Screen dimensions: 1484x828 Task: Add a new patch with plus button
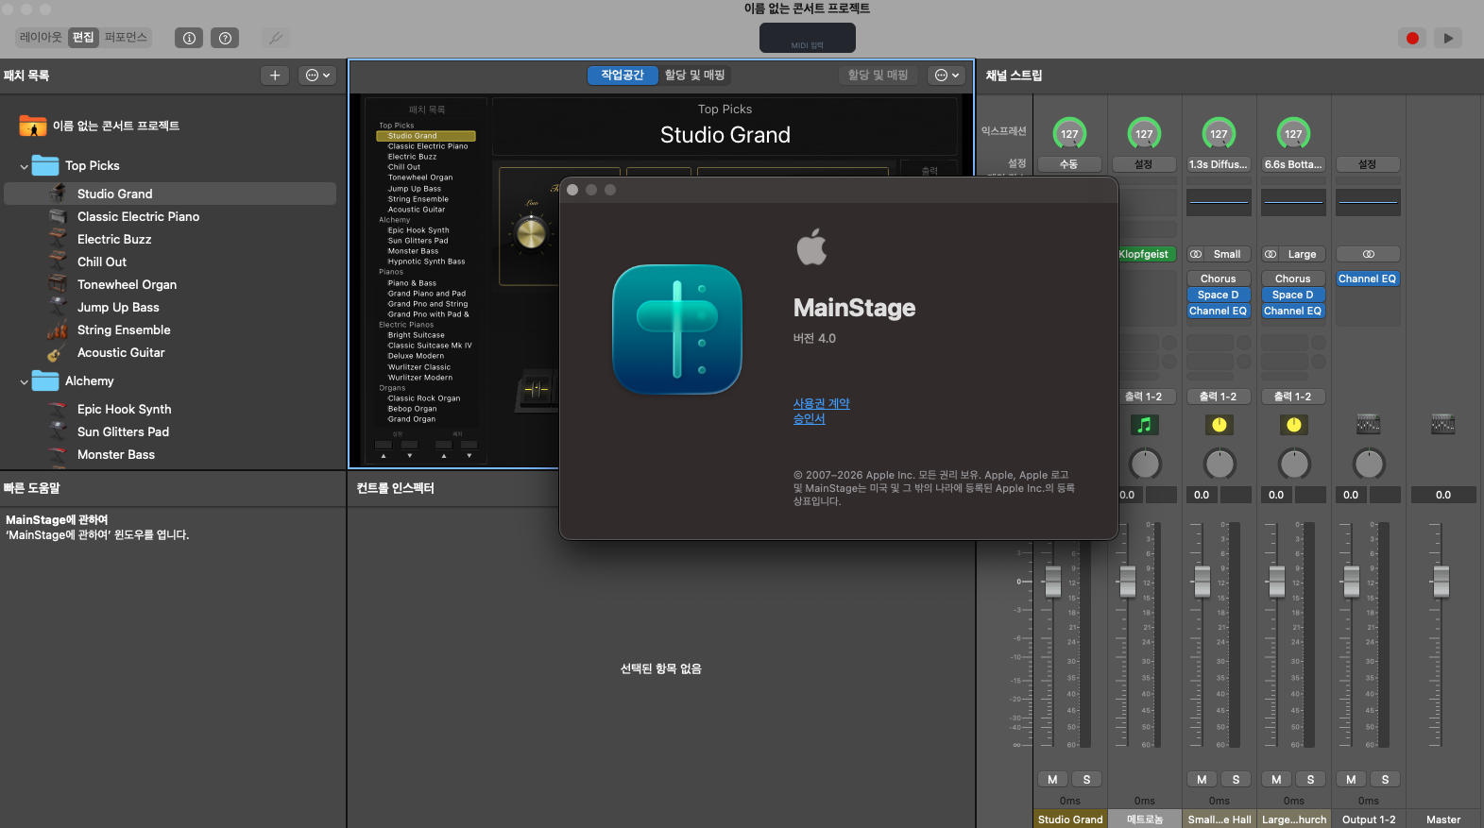(x=275, y=76)
